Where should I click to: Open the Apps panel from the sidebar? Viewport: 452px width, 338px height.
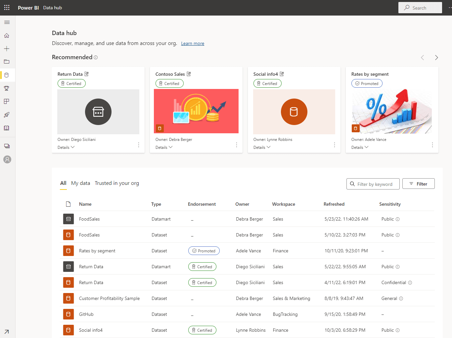[x=7, y=101]
